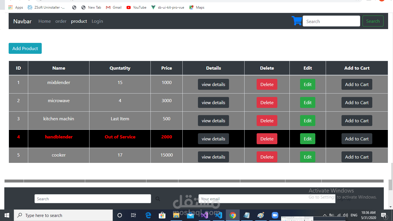Screen dimensions: 393x221
Task: Open Zoom from the taskbar
Action: (x=275, y=215)
